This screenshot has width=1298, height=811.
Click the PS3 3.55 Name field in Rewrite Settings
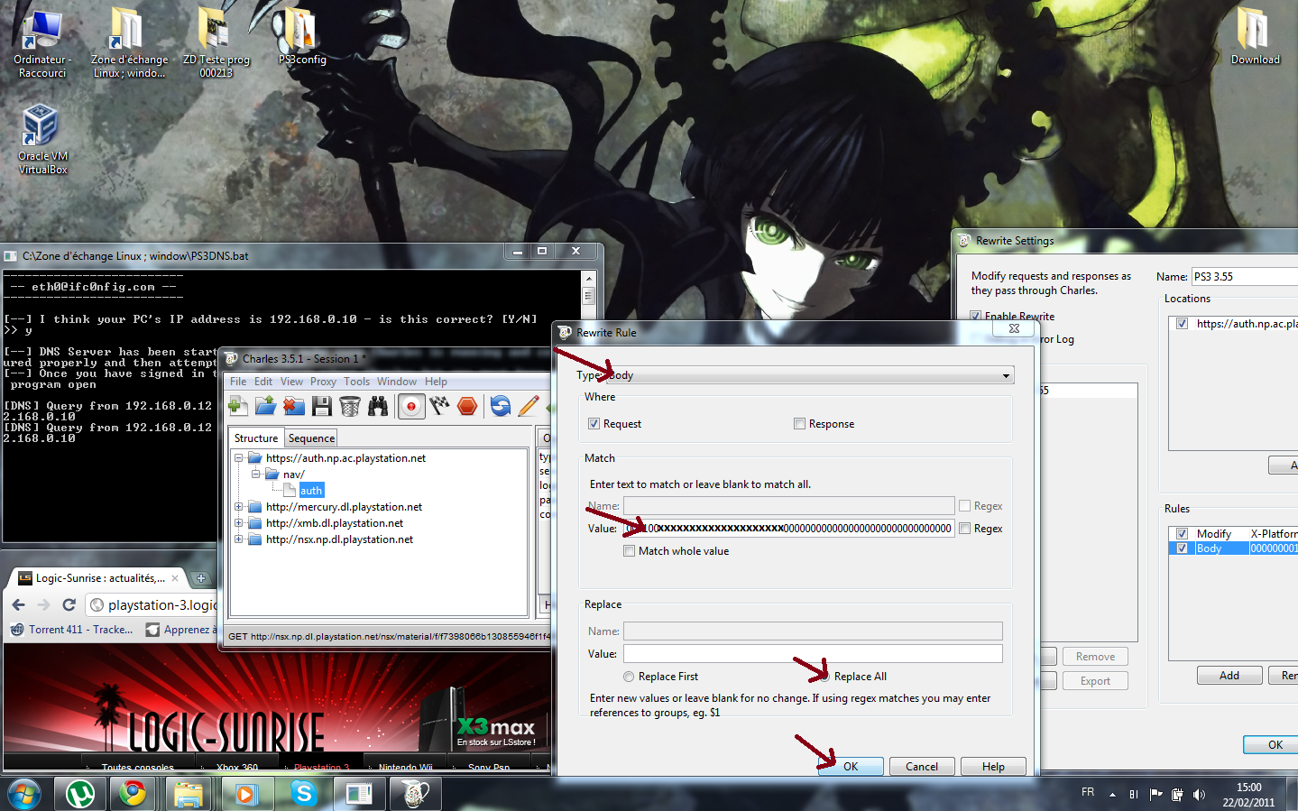1244,276
